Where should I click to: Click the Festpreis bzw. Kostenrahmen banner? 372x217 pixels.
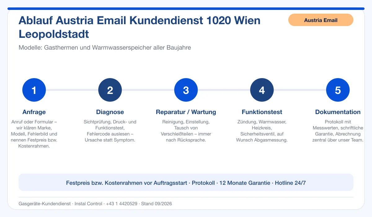click(186, 183)
